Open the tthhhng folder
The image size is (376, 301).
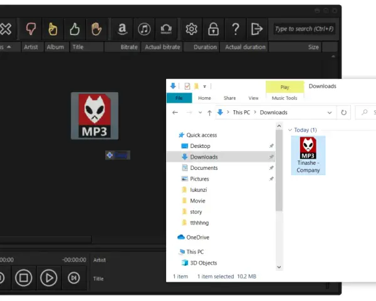(199, 223)
